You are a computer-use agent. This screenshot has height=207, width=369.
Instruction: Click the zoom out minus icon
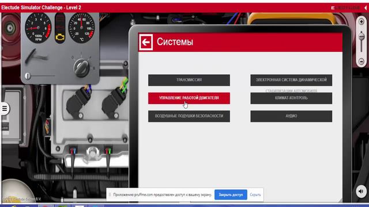(x=362, y=62)
